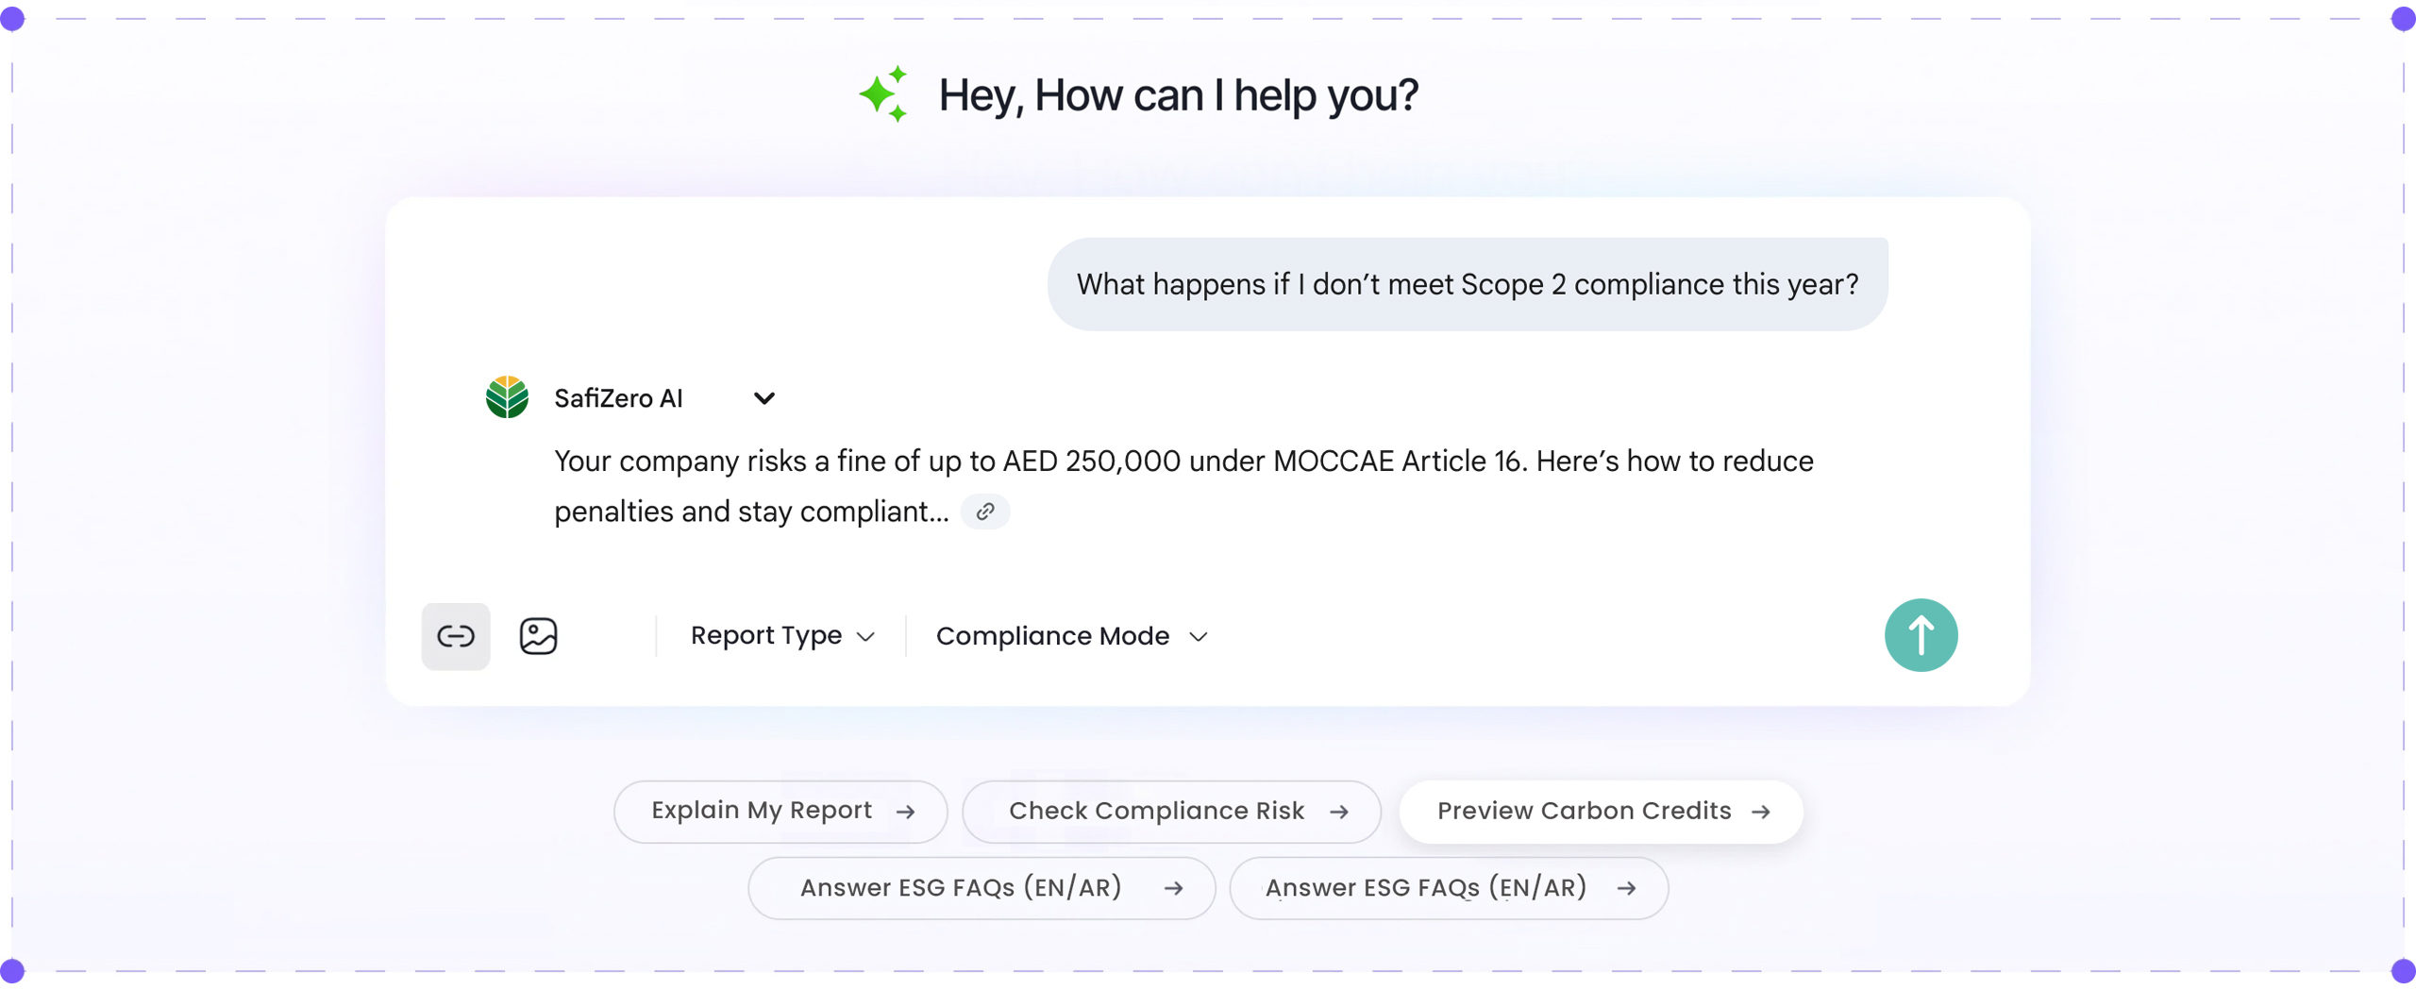
Task: Click the top-right purple corner handle
Action: 2403,19
